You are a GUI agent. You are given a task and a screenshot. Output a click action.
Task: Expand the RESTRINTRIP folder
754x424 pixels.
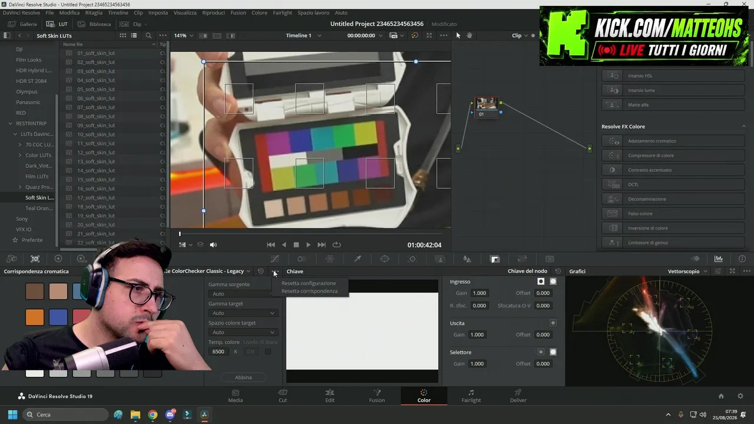pos(10,124)
